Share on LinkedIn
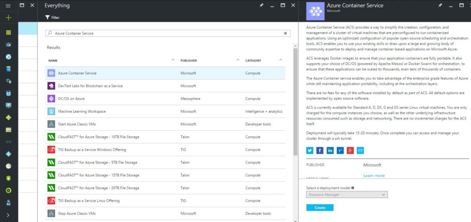This screenshot has height=222, width=471. point(330,150)
